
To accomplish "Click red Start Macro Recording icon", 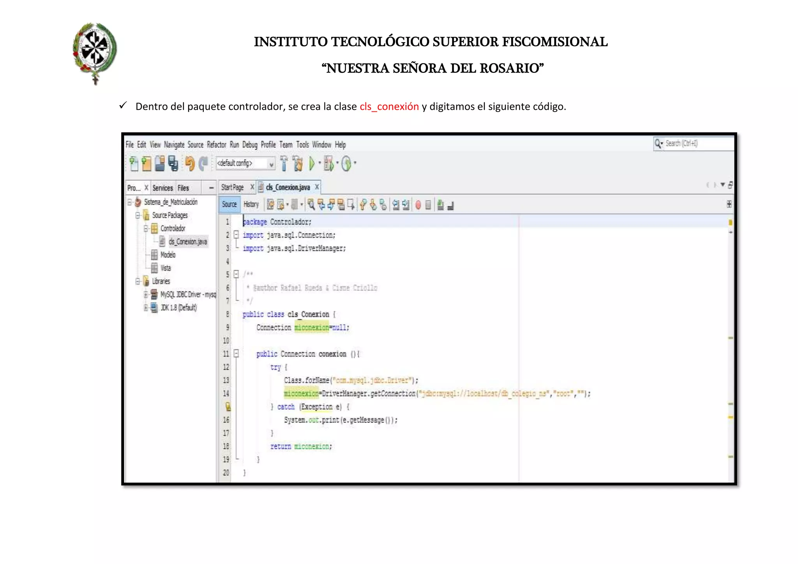I will point(418,205).
